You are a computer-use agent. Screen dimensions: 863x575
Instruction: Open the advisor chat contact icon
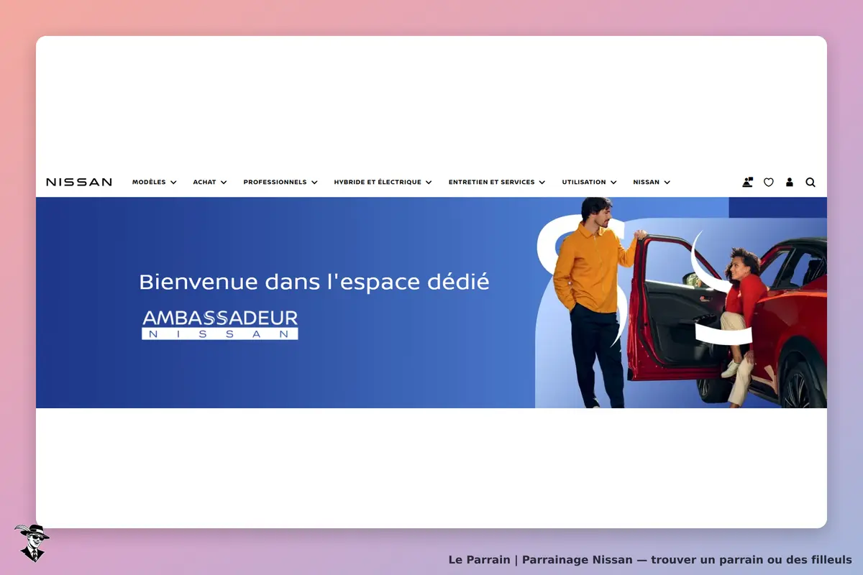click(748, 183)
